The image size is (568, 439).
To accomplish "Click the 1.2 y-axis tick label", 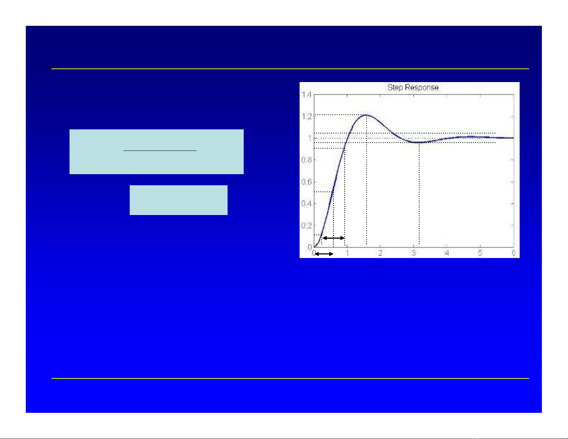I will pos(306,116).
